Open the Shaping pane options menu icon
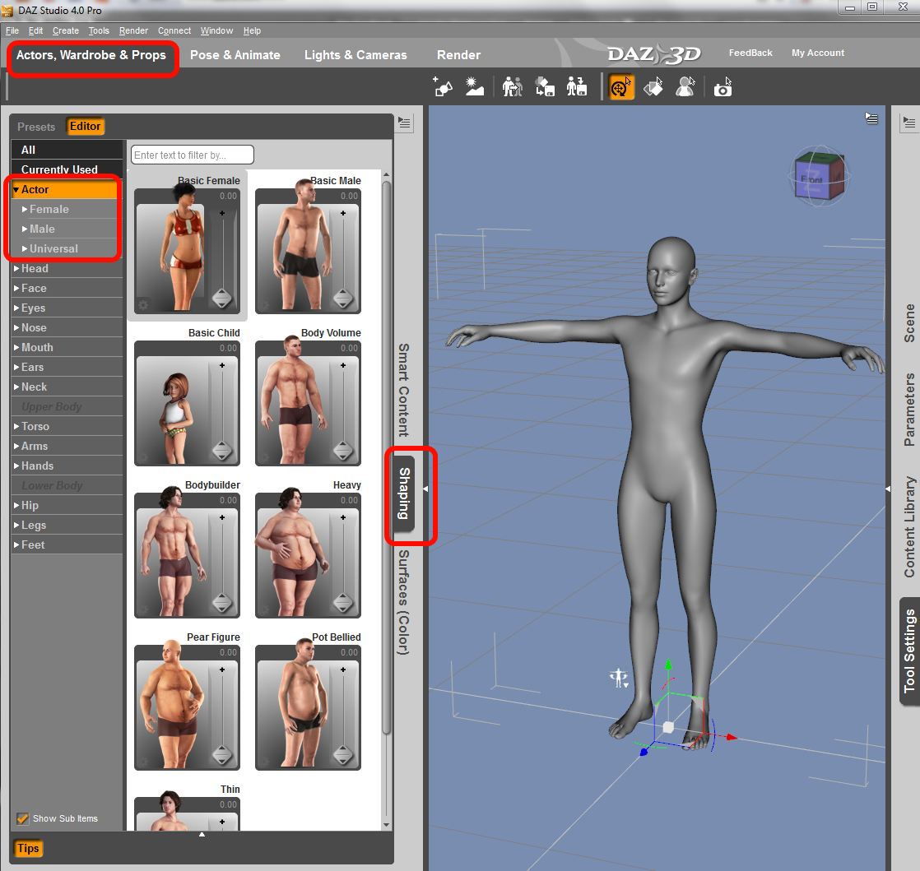Image resolution: width=920 pixels, height=871 pixels. pos(404,123)
